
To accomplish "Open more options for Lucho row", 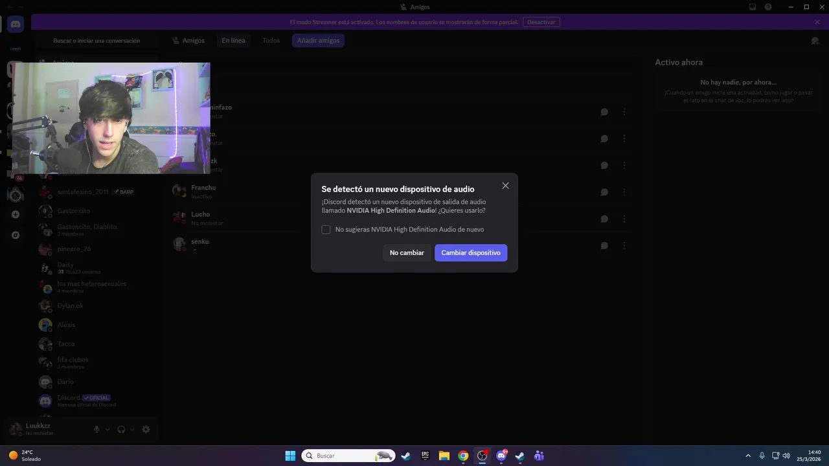I will (x=624, y=219).
